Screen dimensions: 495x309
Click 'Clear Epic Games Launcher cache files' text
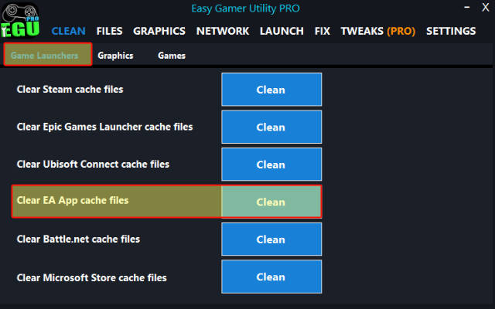(x=104, y=127)
